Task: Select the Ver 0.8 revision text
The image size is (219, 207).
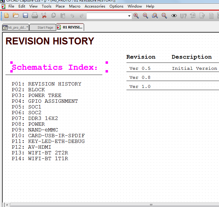Action: [140, 78]
